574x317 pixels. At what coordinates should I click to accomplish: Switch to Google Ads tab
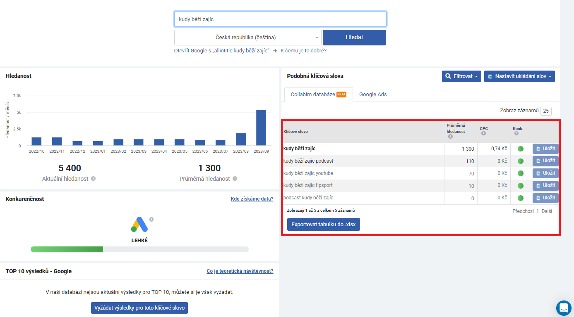pyautogui.click(x=373, y=95)
